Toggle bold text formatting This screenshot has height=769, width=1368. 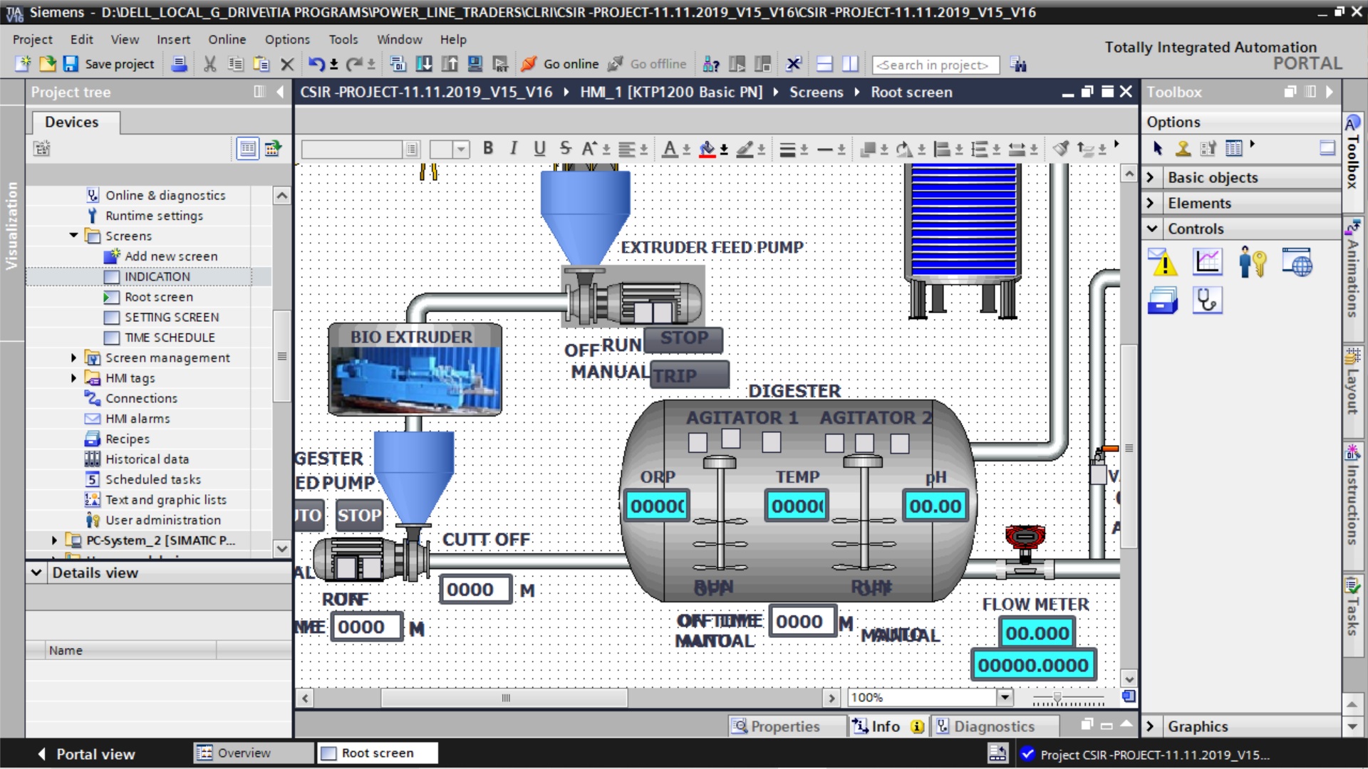[488, 148]
